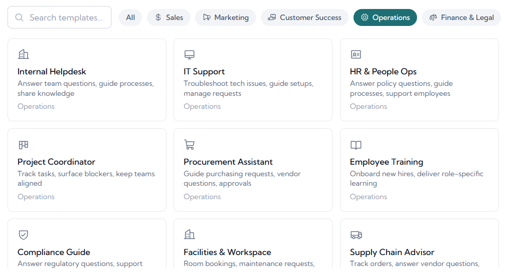The height and width of the screenshot is (277, 509).
Task: Select the Customer Success filter
Action: coord(304,17)
